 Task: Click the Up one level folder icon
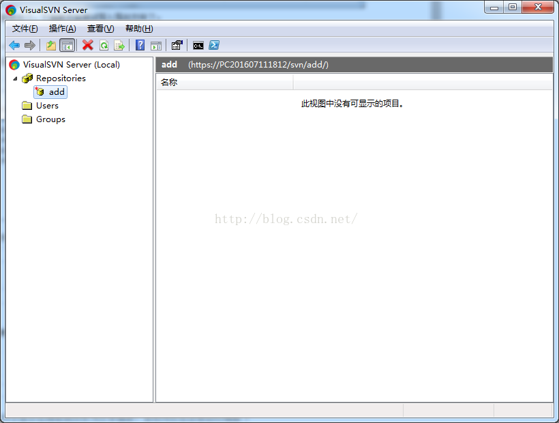click(51, 45)
